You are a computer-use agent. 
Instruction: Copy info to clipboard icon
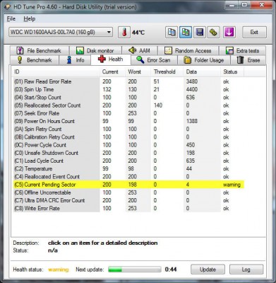[x=172, y=33]
